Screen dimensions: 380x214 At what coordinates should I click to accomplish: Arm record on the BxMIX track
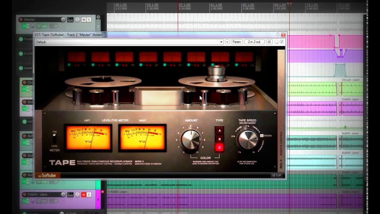pyautogui.click(x=25, y=136)
